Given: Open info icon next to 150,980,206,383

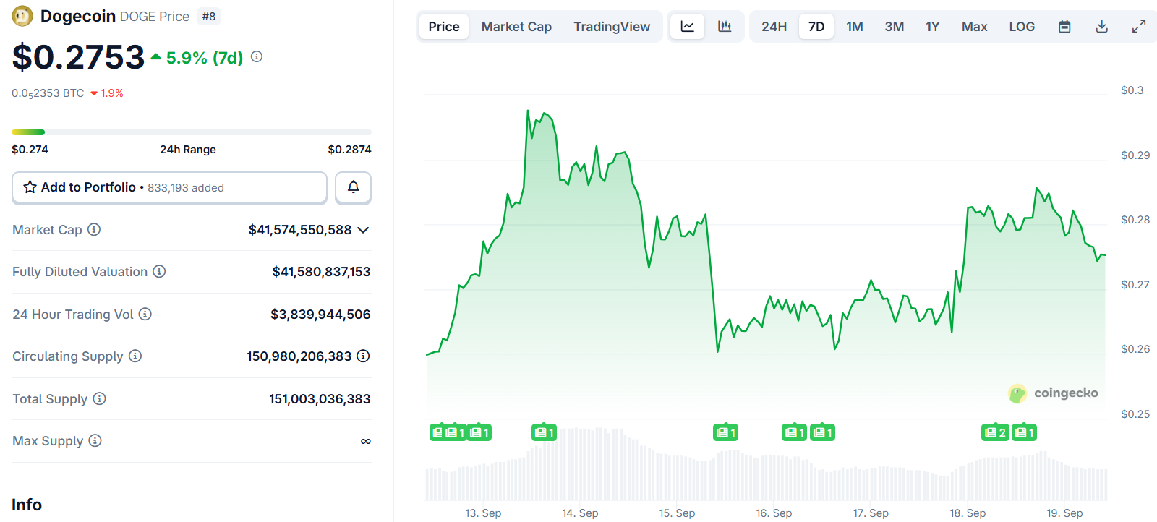Looking at the screenshot, I should [x=363, y=356].
